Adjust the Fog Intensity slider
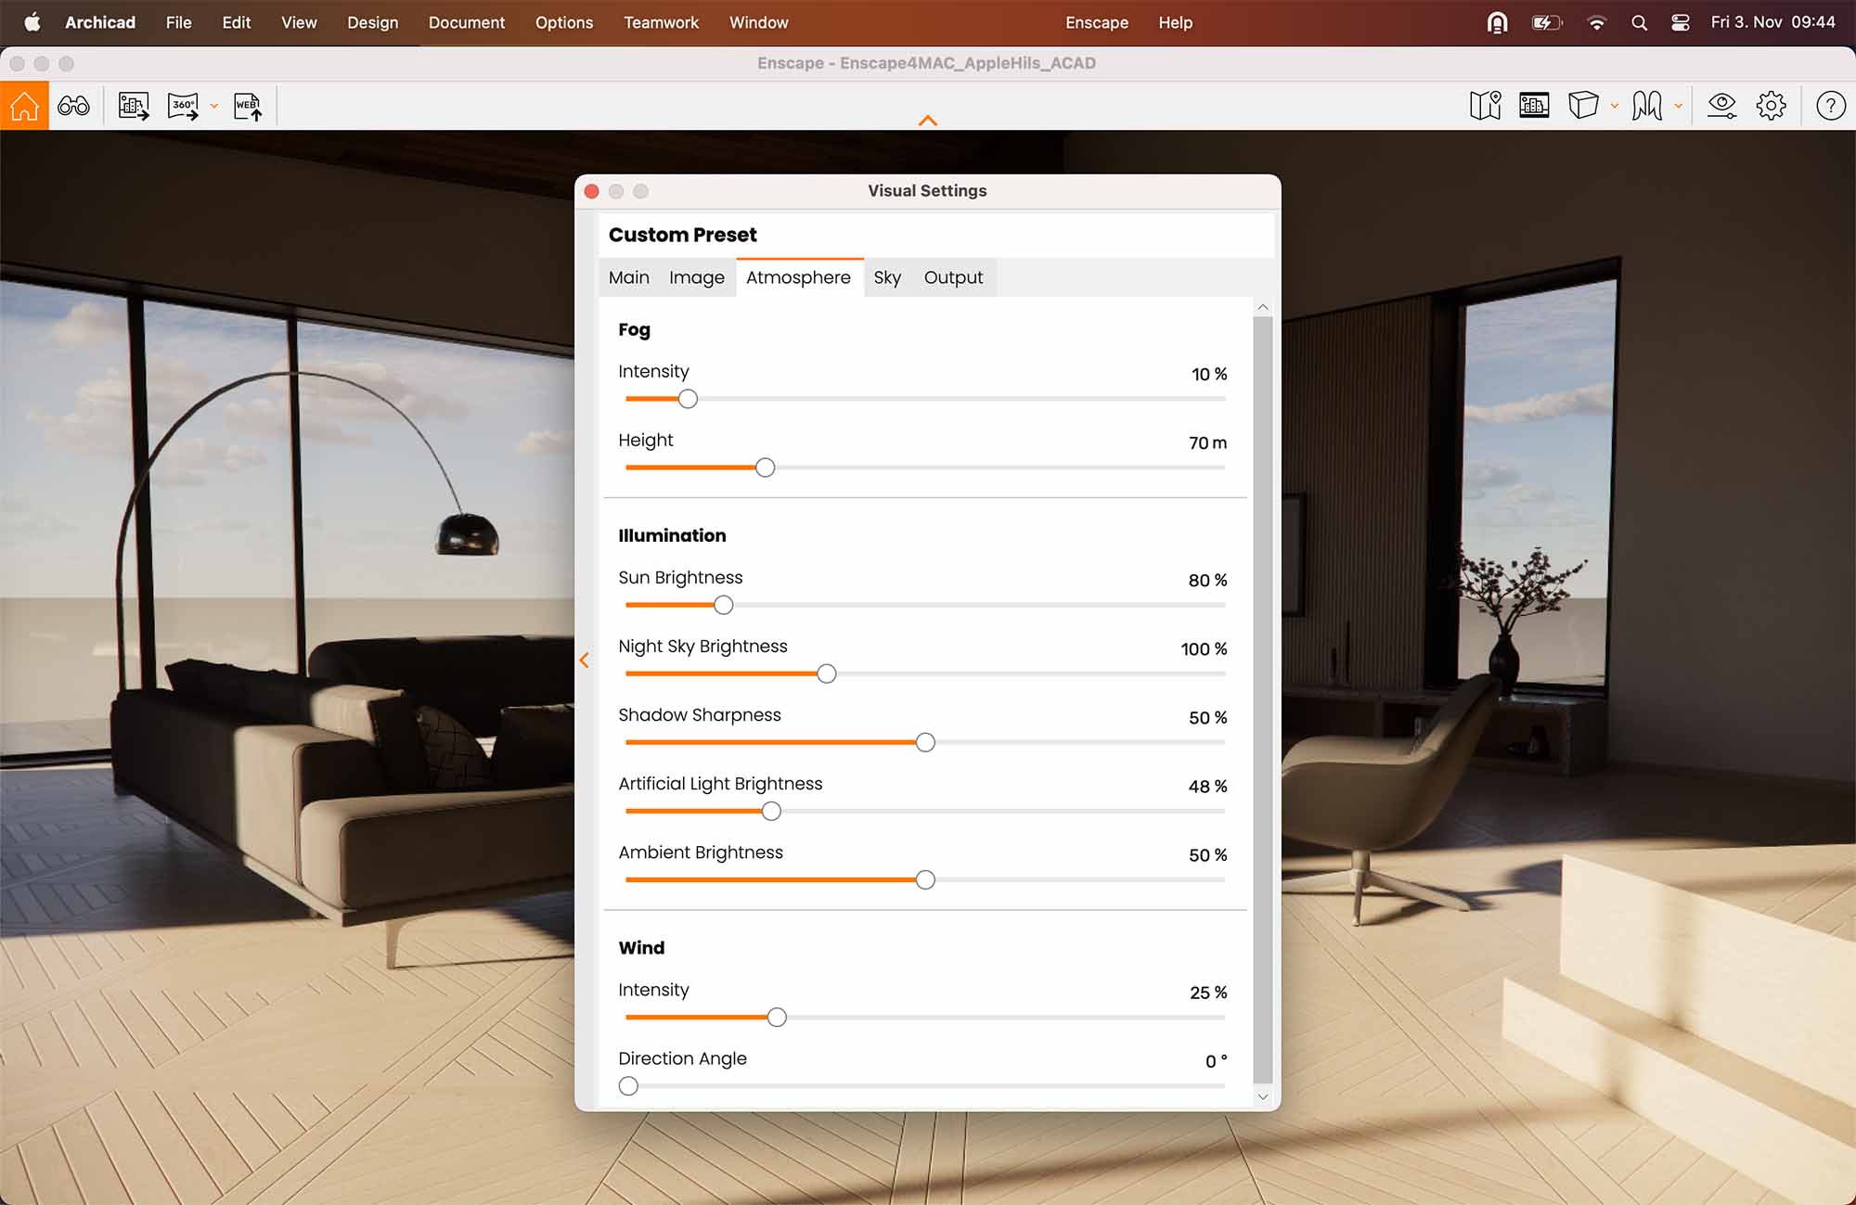 [688, 398]
